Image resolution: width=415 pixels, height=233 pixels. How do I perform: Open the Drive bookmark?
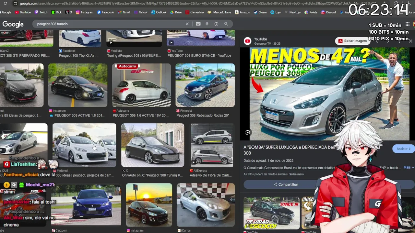click(x=176, y=12)
